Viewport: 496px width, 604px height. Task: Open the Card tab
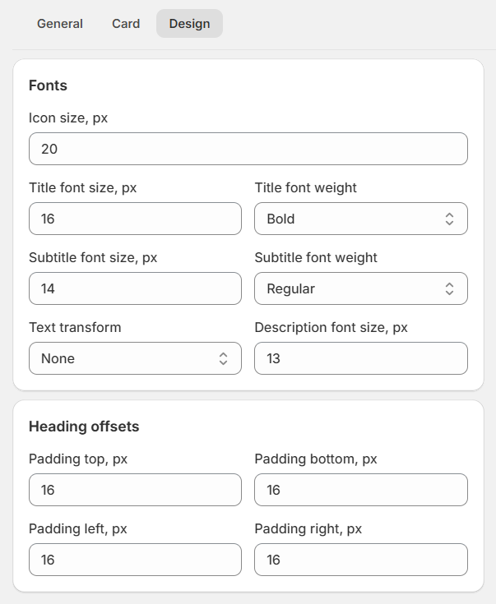(126, 24)
